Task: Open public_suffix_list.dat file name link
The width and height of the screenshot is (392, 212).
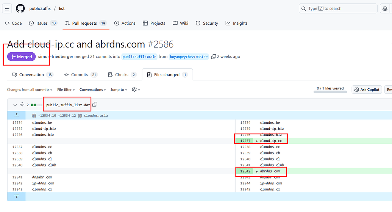Action: coord(68,105)
